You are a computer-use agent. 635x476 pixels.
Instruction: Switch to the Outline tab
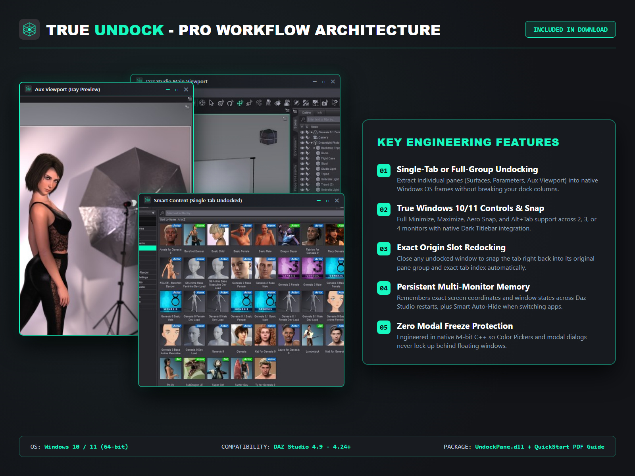click(306, 113)
